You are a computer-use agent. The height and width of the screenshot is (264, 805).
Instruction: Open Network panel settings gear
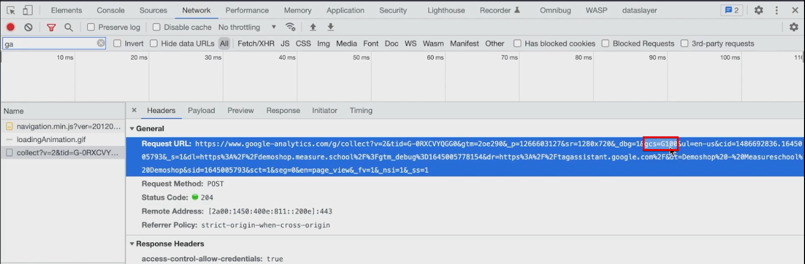pos(794,27)
